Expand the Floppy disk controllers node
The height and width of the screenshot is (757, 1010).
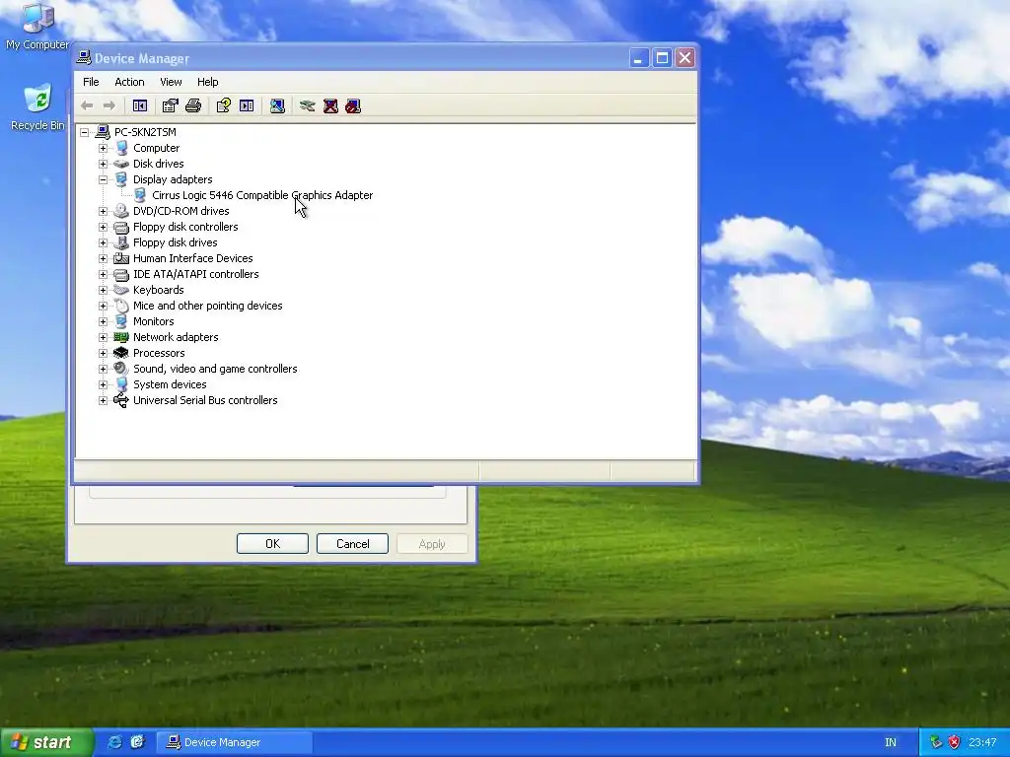coord(103,227)
